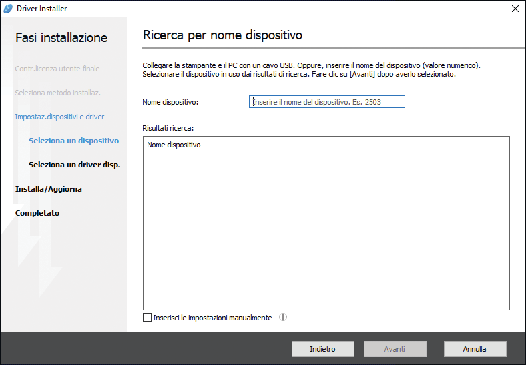Viewport: 526px width, 365px height.
Task: Click the Nome dispositivo input field
Action: tap(326, 102)
